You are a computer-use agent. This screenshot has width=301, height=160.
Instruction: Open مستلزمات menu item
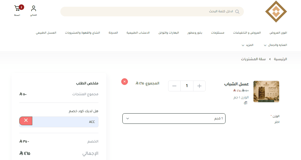click(x=218, y=33)
